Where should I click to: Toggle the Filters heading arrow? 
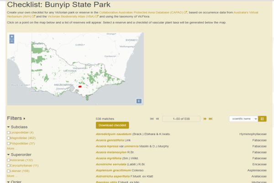point(24,118)
